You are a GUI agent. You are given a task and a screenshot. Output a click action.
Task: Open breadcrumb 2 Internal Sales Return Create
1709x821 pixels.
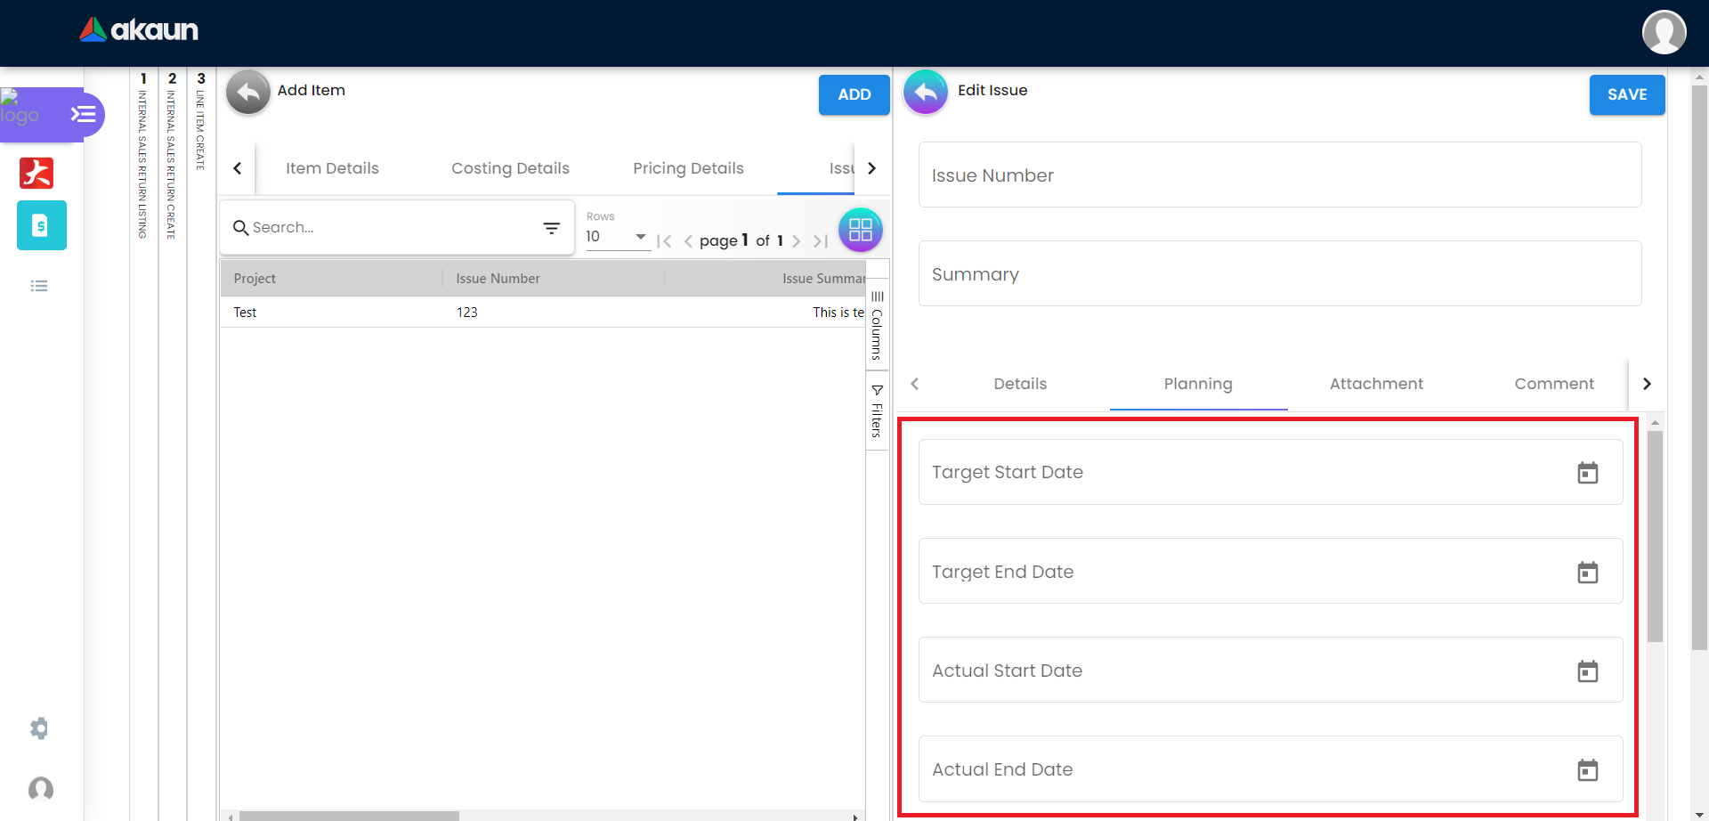pos(172,156)
